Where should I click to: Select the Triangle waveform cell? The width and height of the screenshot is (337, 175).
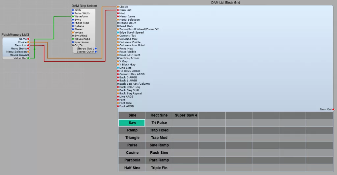[x=132, y=138]
